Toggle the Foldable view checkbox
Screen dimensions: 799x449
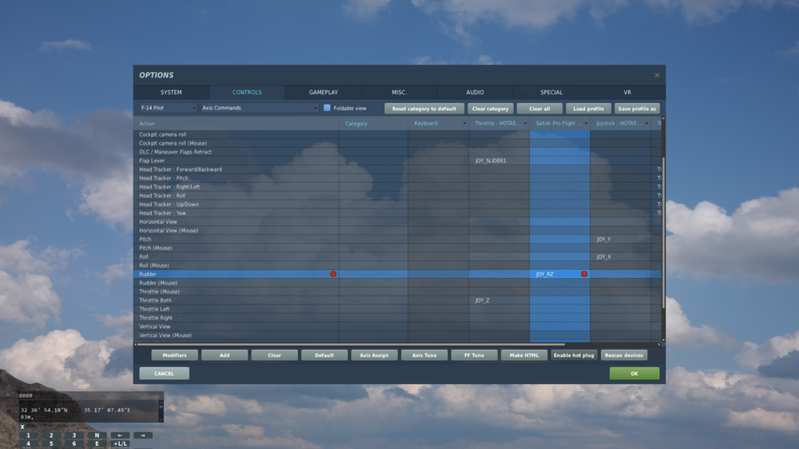pos(327,108)
